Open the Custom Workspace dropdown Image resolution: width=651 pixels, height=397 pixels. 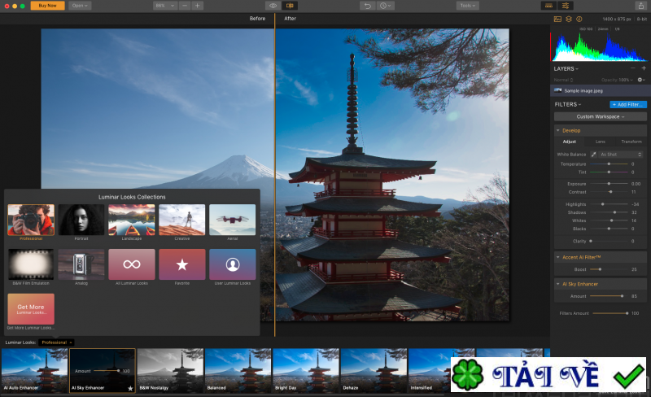601,116
